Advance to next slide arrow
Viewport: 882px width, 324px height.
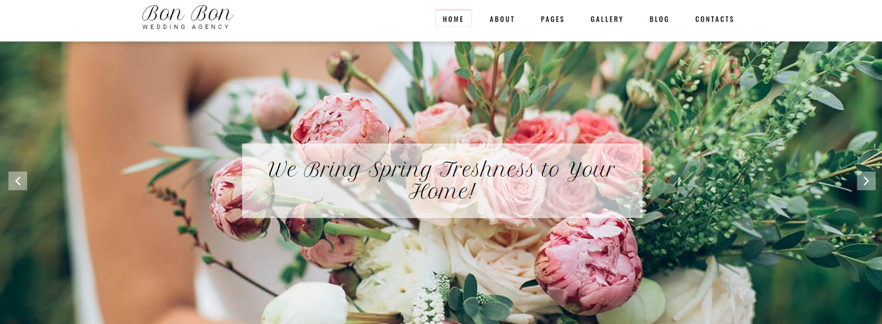tap(866, 181)
